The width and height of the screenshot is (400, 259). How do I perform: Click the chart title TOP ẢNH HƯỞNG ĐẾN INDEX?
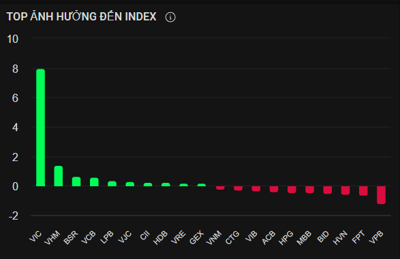point(81,16)
